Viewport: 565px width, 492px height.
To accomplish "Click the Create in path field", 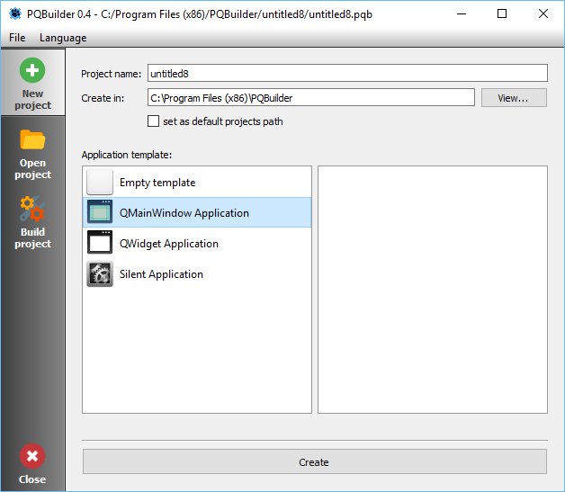I will (311, 97).
